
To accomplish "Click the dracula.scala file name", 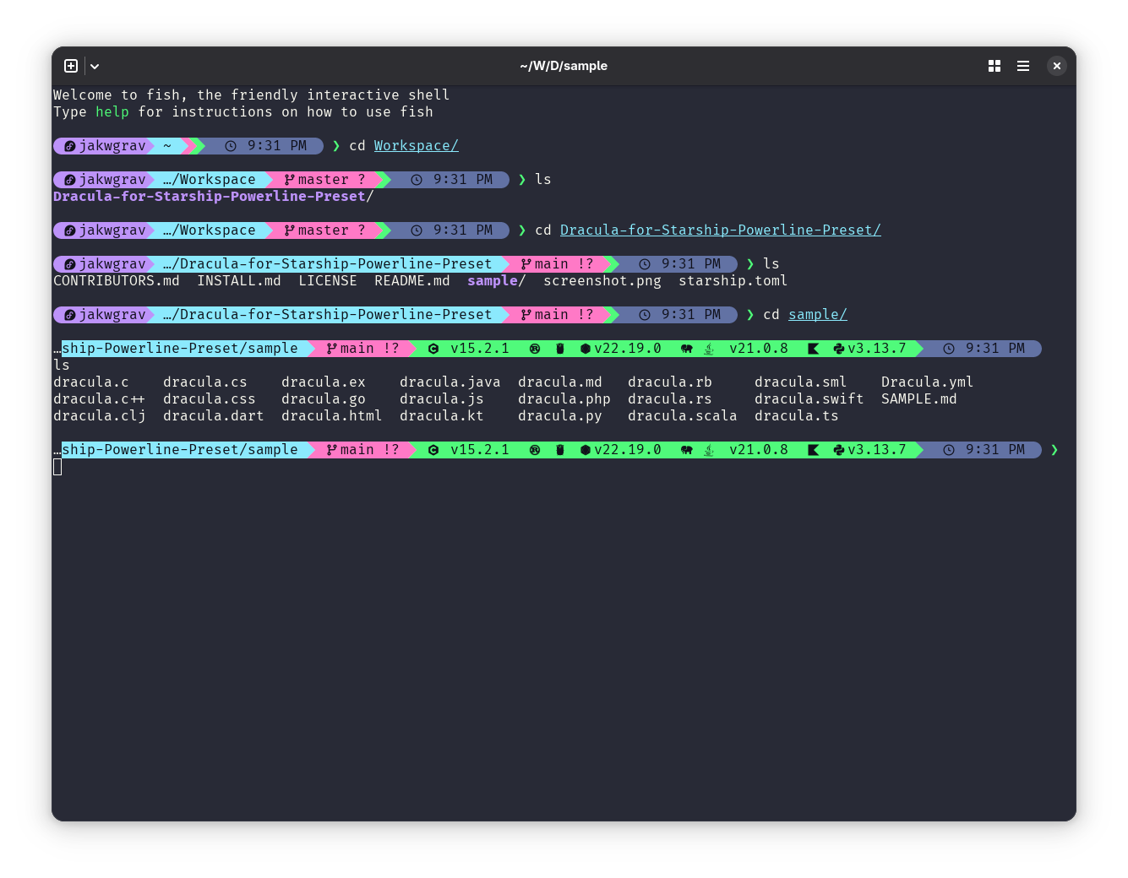I will (683, 416).
